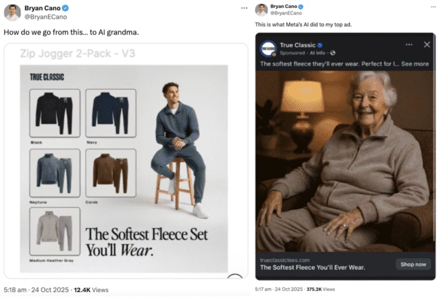442x300 pixels.
Task: Open more options on the right tweet
Action: click(x=433, y=6)
